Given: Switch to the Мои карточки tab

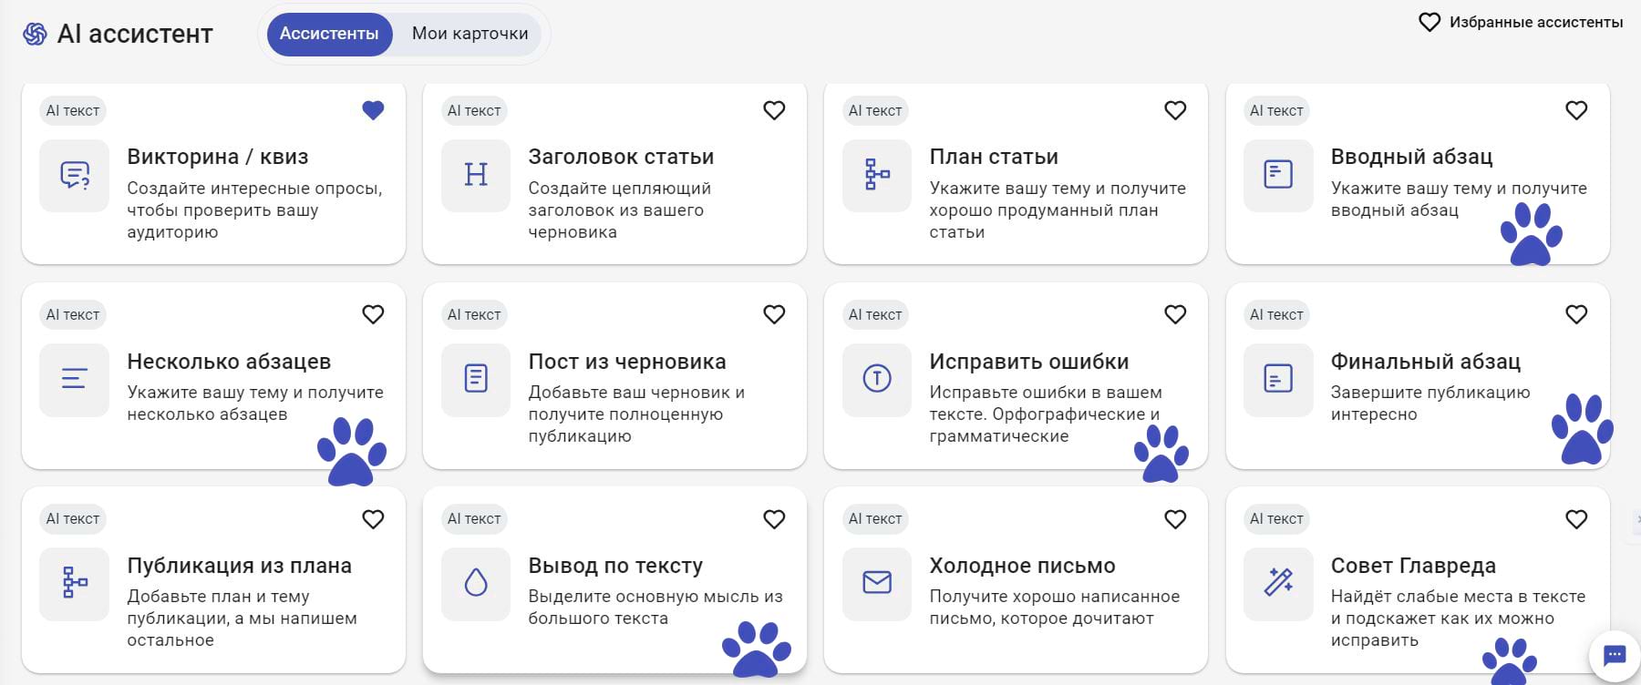Looking at the screenshot, I should pos(470,34).
